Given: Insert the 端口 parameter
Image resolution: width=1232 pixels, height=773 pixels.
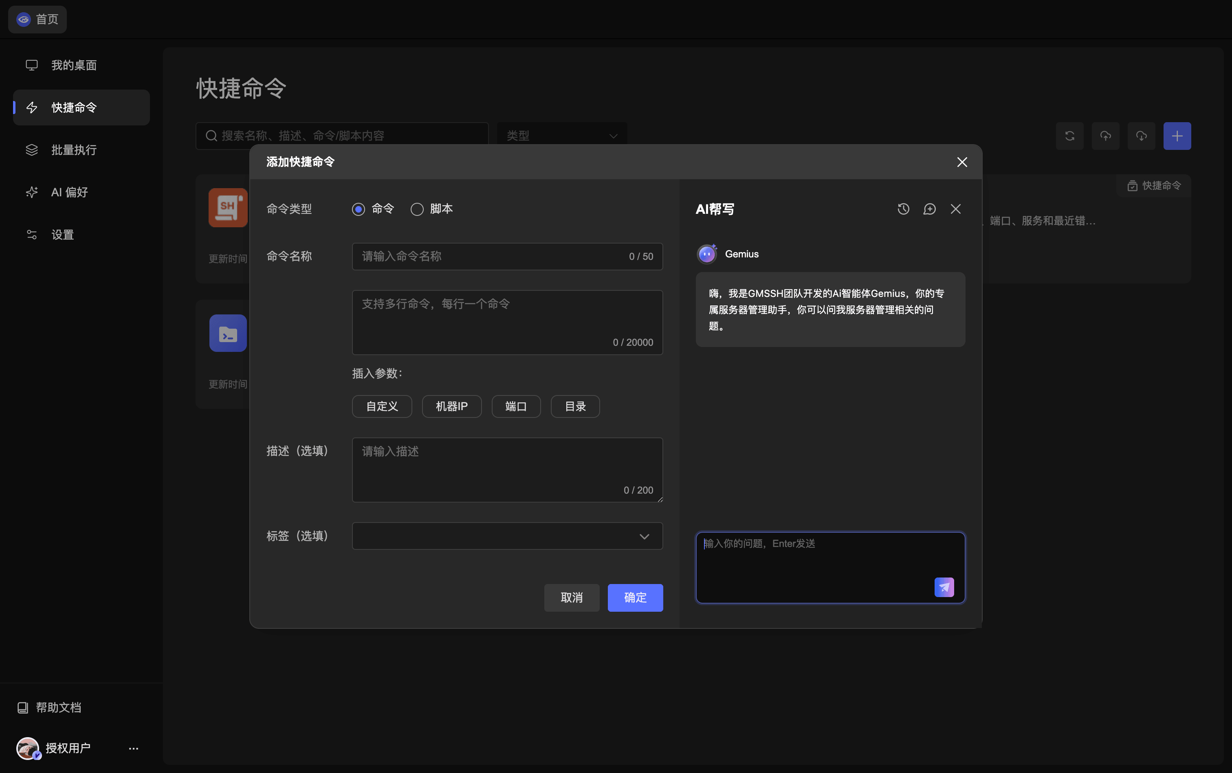Looking at the screenshot, I should tap(516, 406).
